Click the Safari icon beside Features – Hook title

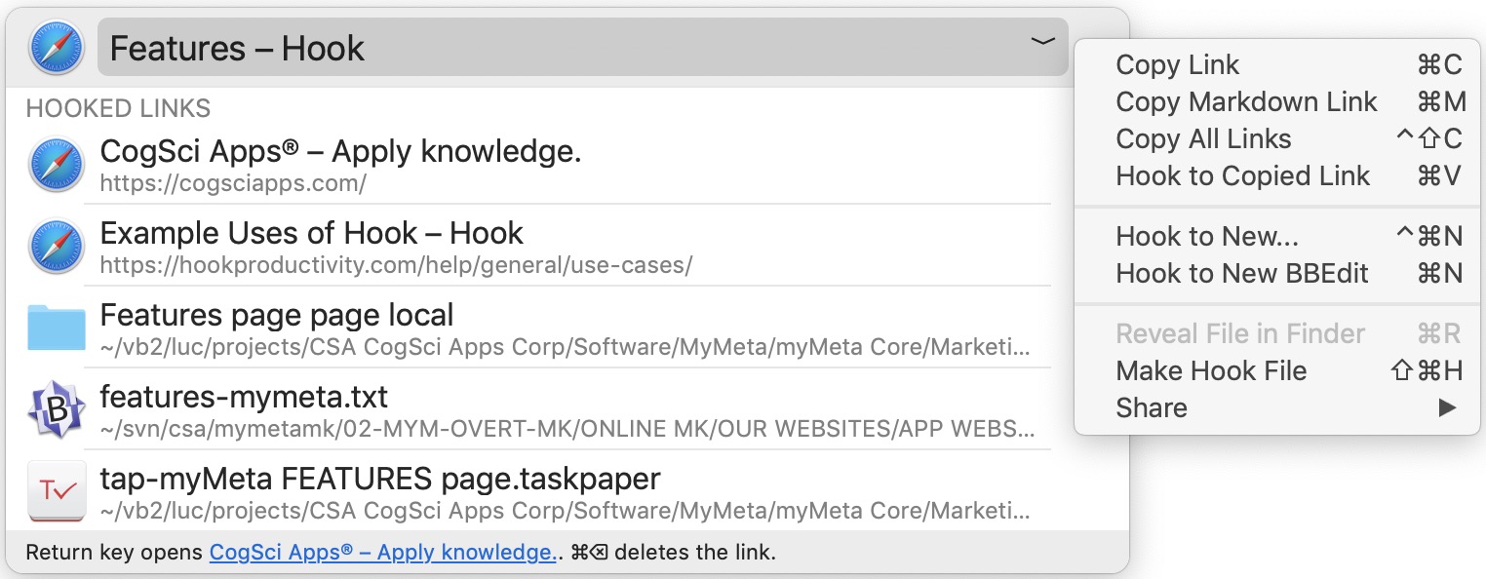56,45
